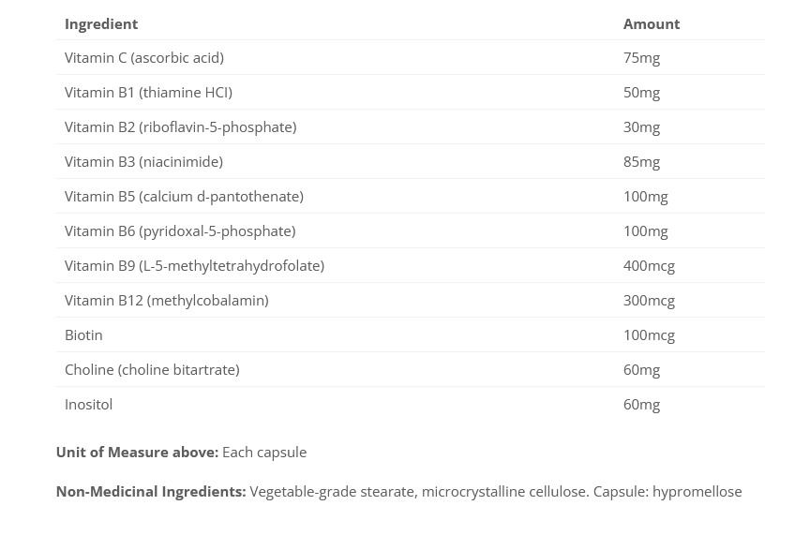
Task: Select the 400mcg amount for Vitamin B9
Action: pyautogui.click(x=649, y=266)
